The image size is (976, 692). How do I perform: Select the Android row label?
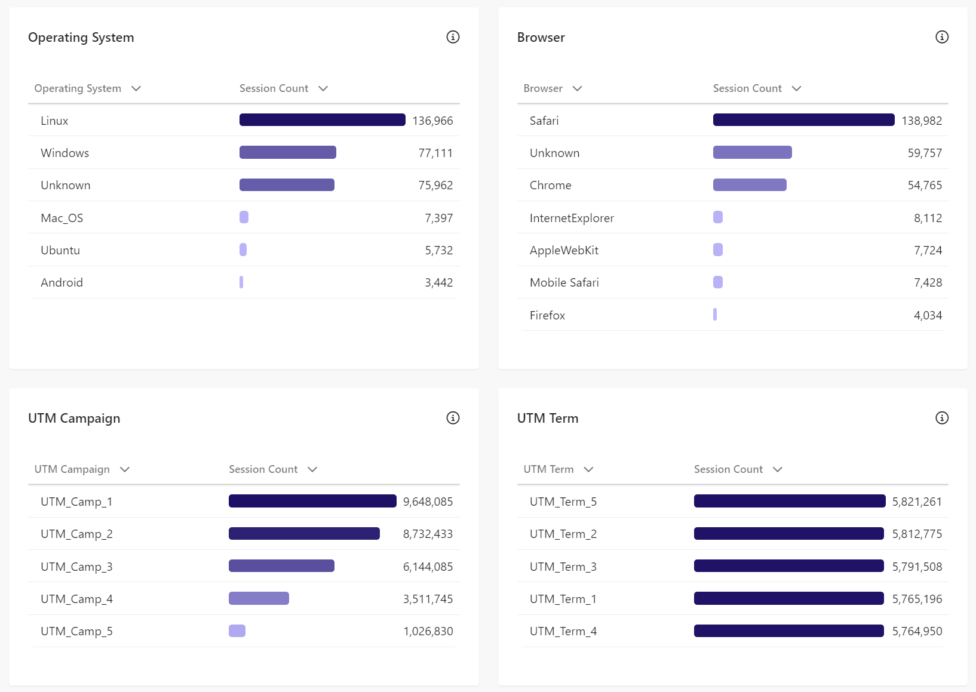point(62,282)
